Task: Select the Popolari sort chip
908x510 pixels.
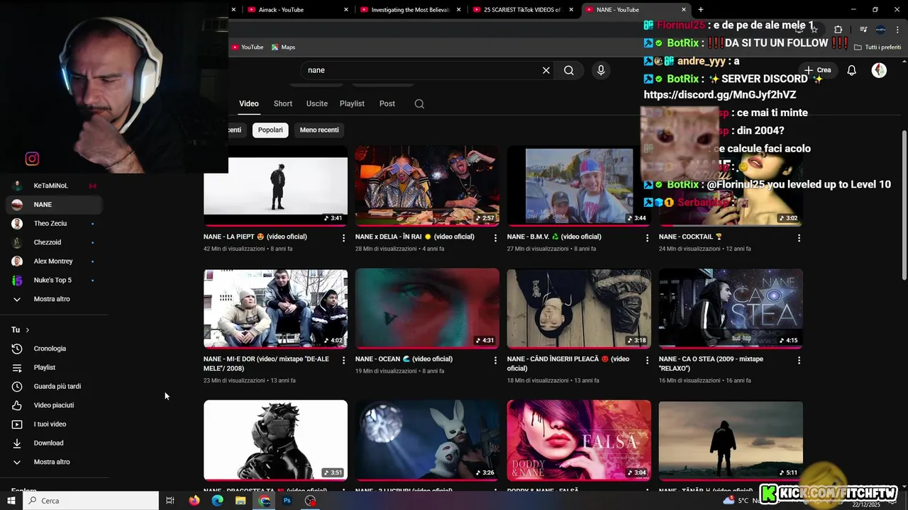Action: click(x=270, y=130)
